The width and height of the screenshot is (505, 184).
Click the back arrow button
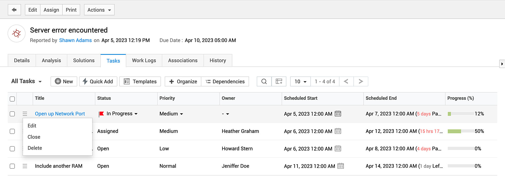(x=14, y=10)
